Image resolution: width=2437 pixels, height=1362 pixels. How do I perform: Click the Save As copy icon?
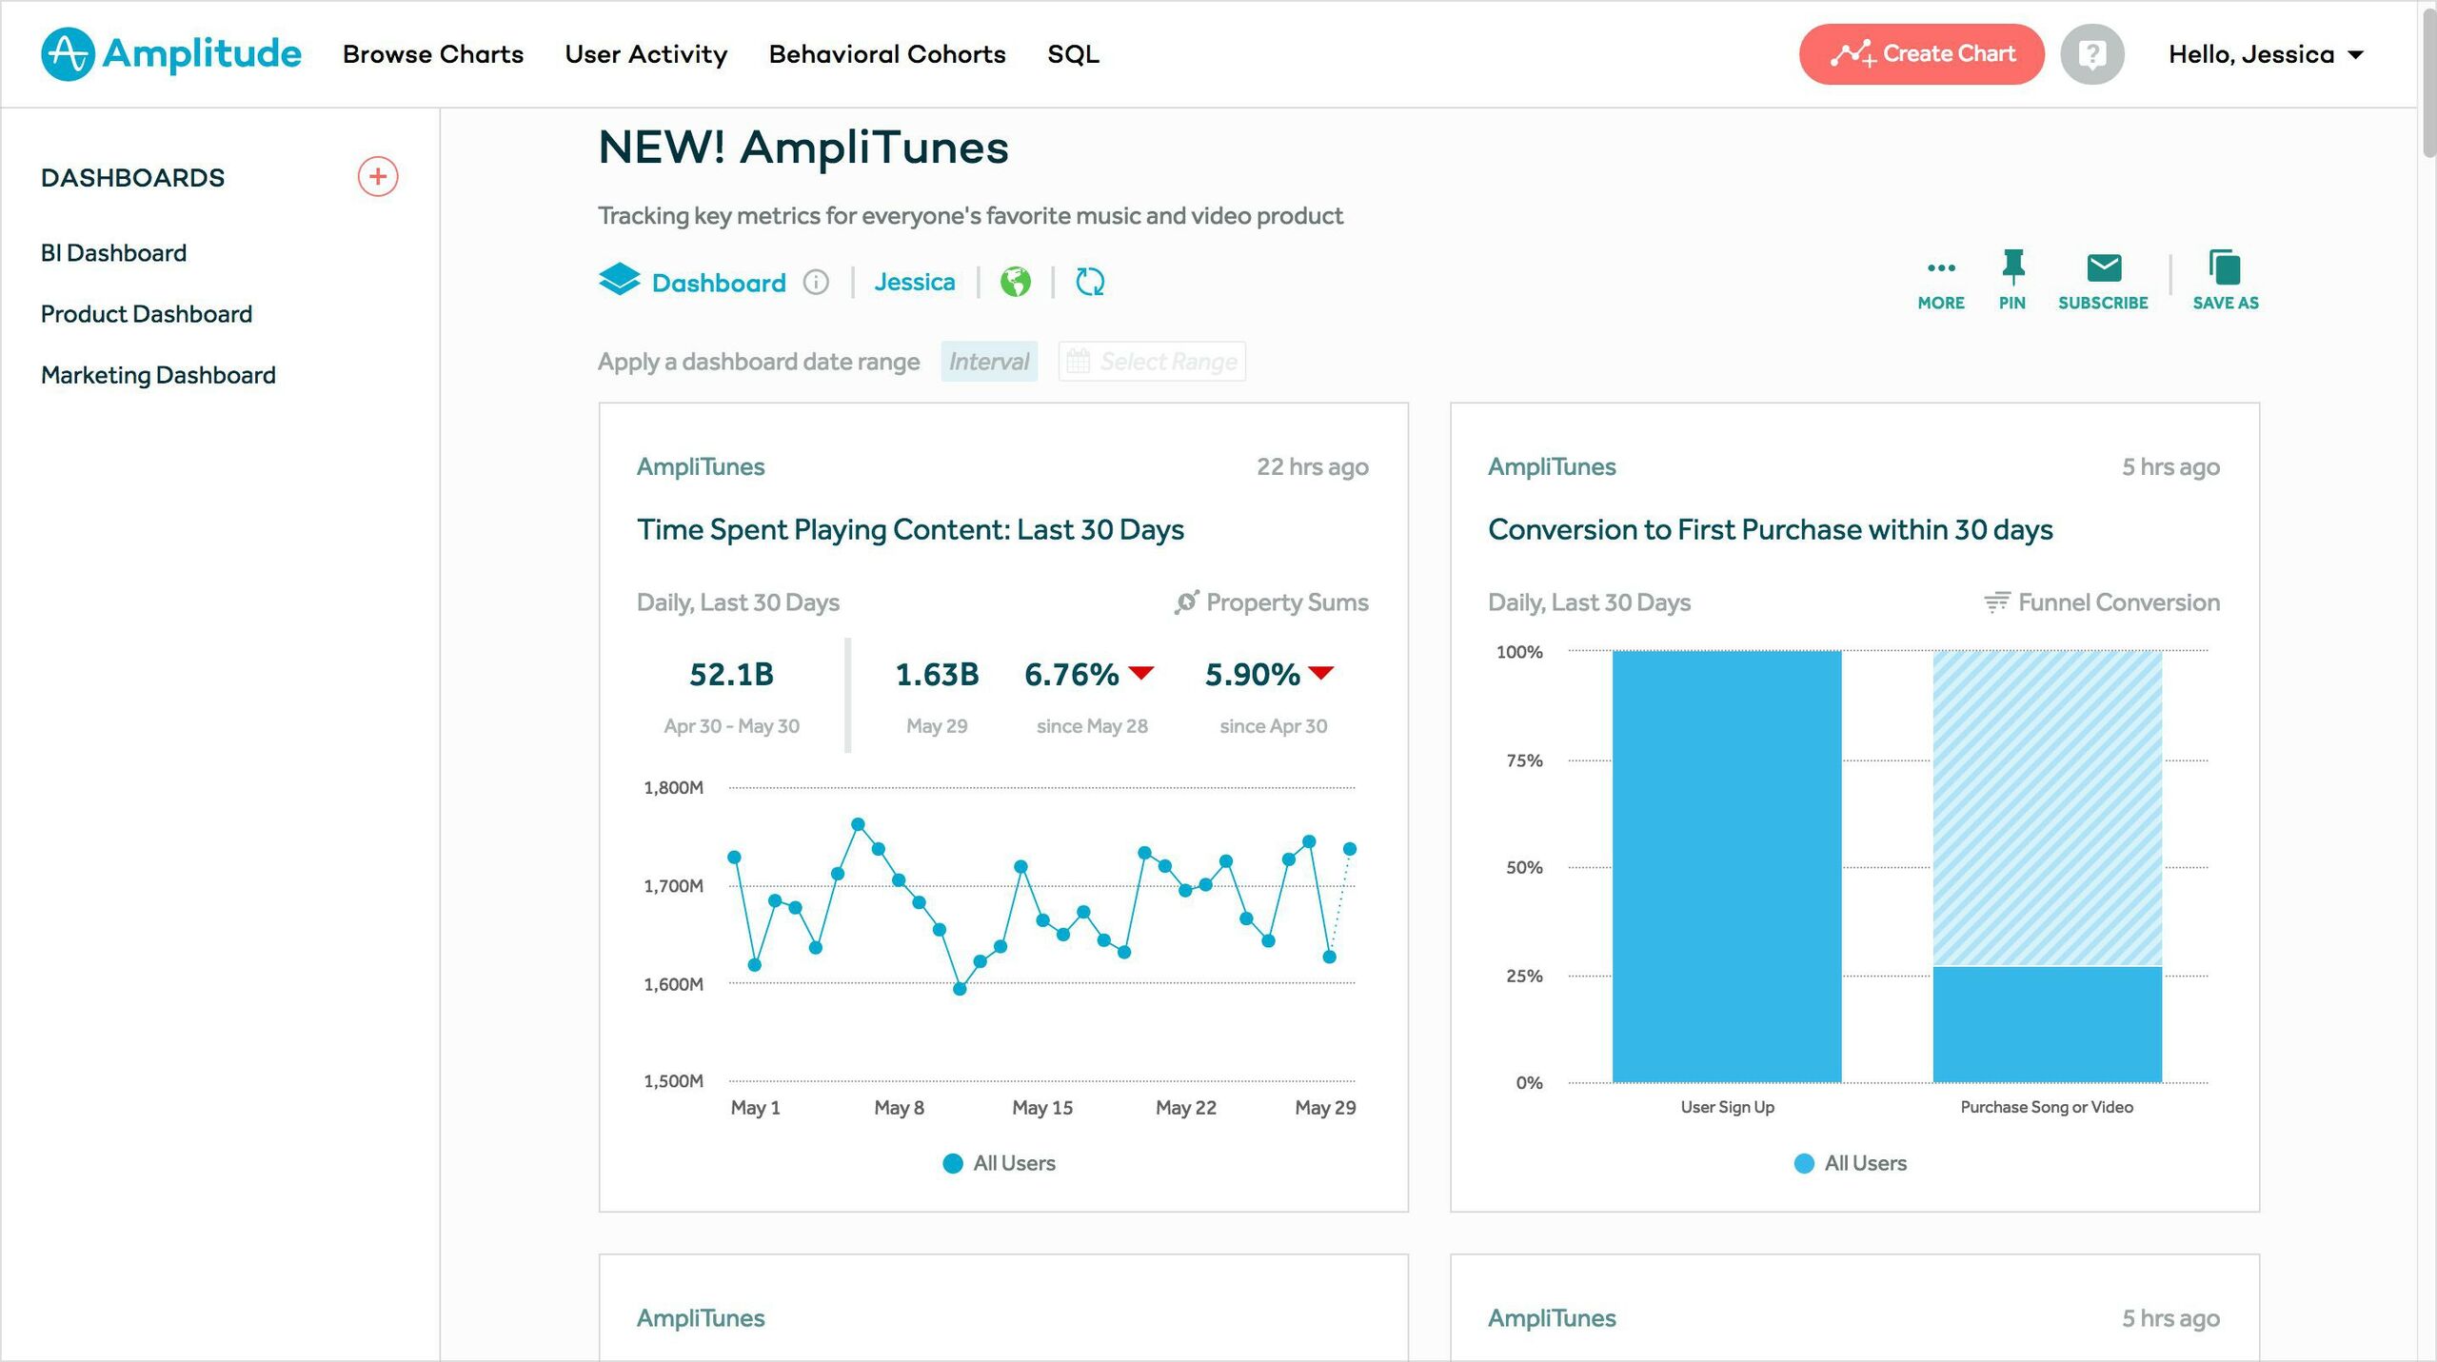click(2224, 268)
